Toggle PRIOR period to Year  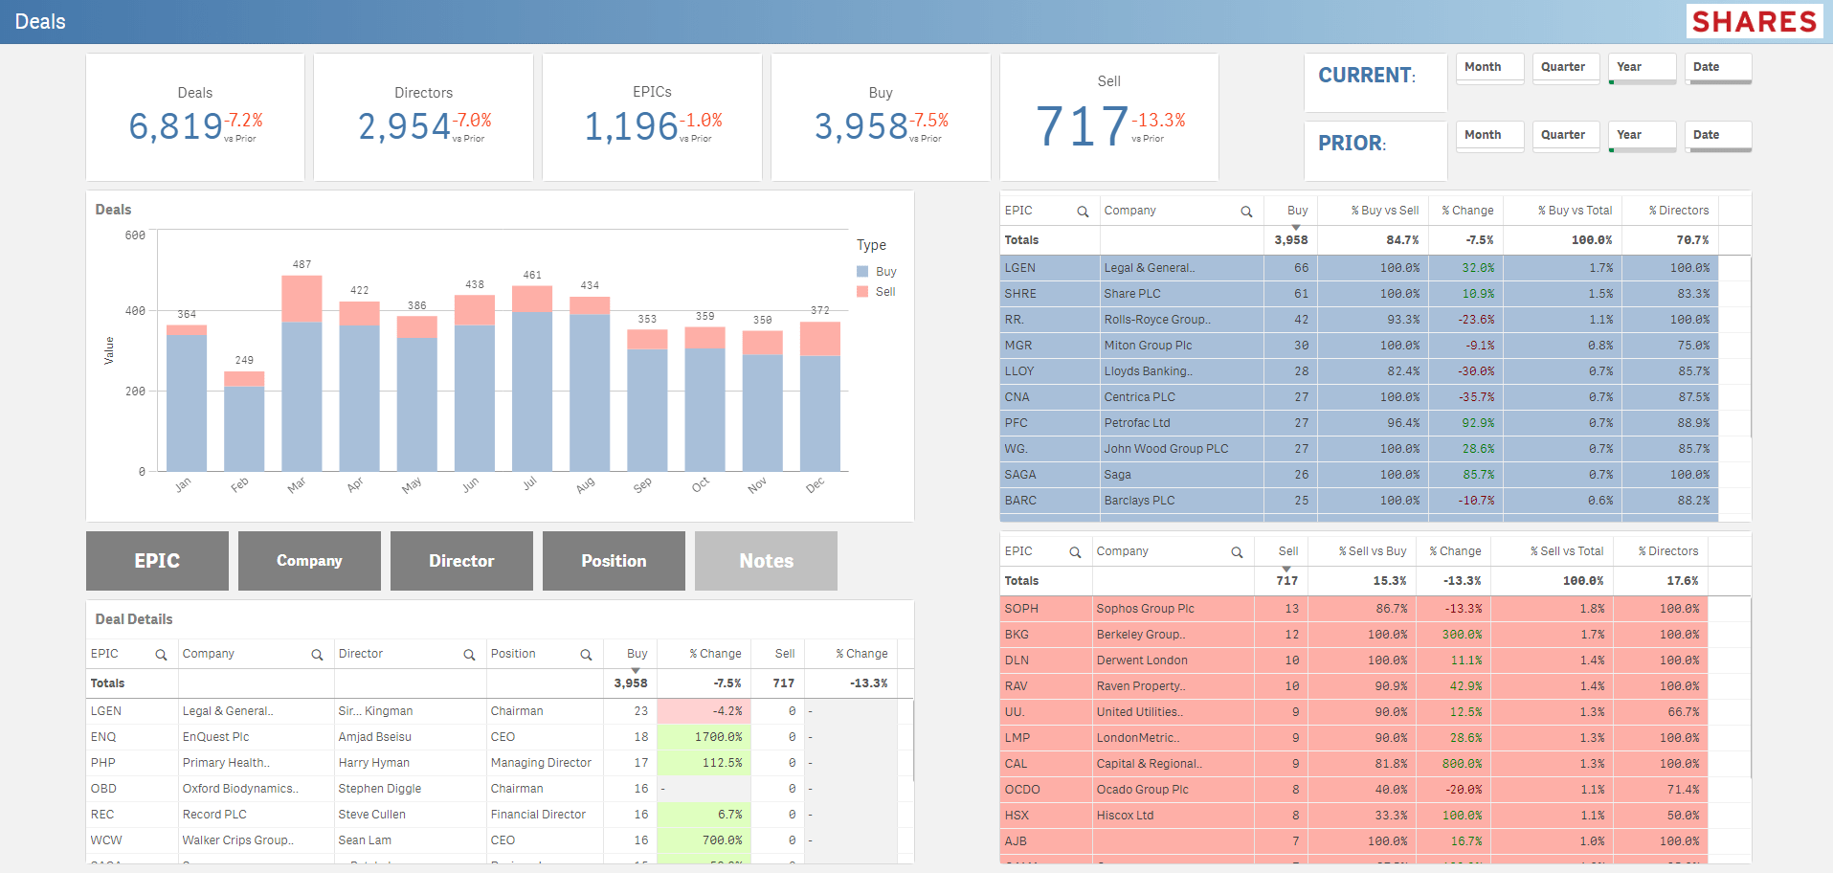[x=1641, y=136]
